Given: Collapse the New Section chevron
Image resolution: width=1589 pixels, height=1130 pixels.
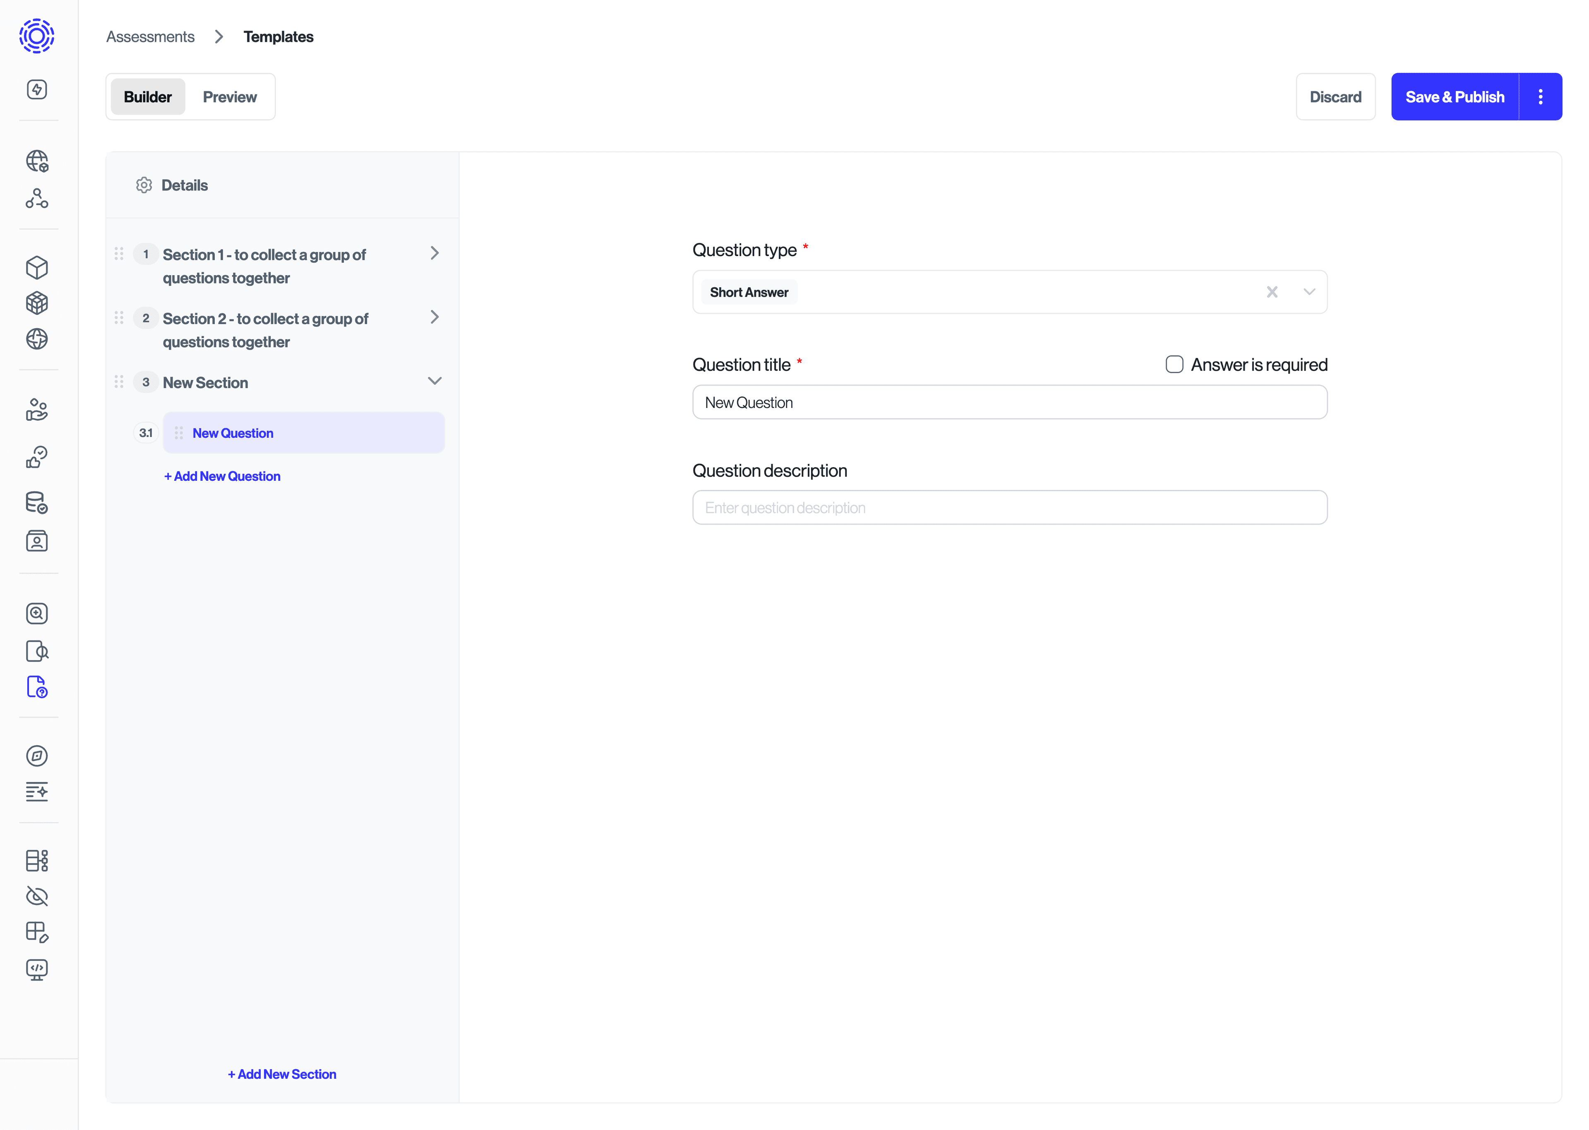Looking at the screenshot, I should [435, 381].
